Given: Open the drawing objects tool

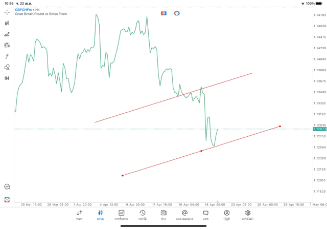Looking at the screenshot, I should (7, 67).
